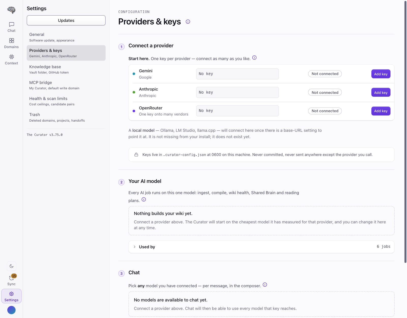The height and width of the screenshot is (318, 407).
Task: Open Sync with 15 badge
Action: coord(11,280)
